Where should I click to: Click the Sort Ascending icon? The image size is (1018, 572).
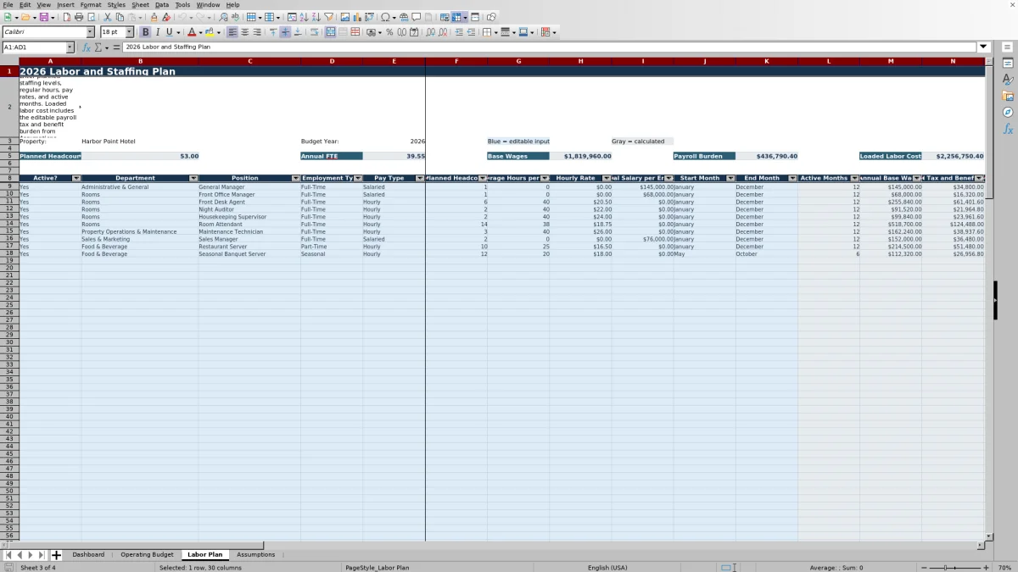coord(304,17)
